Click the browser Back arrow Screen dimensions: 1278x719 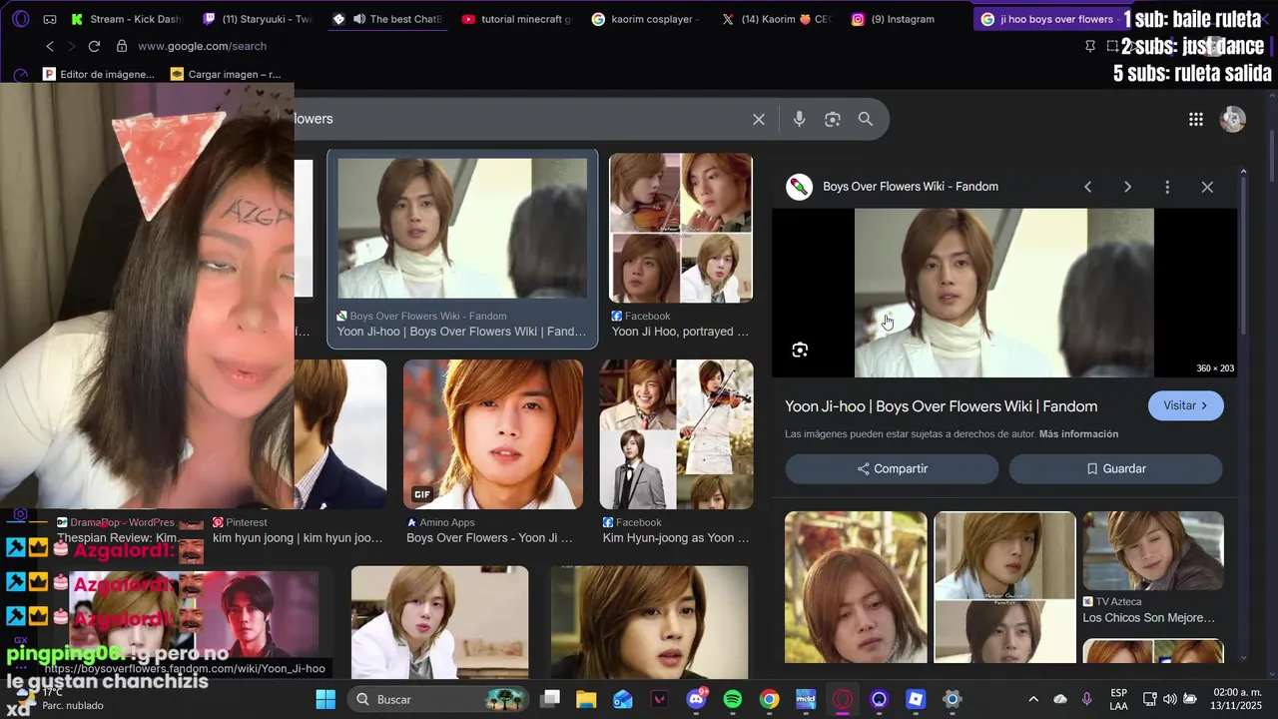(50, 46)
